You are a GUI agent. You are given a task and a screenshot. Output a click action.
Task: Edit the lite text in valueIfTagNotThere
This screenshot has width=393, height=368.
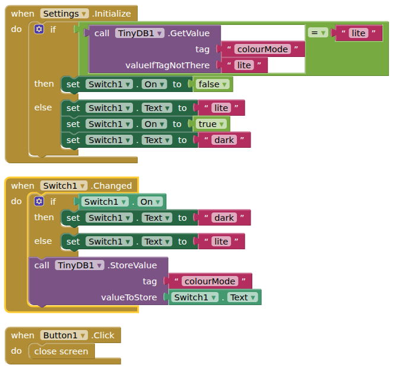click(244, 65)
